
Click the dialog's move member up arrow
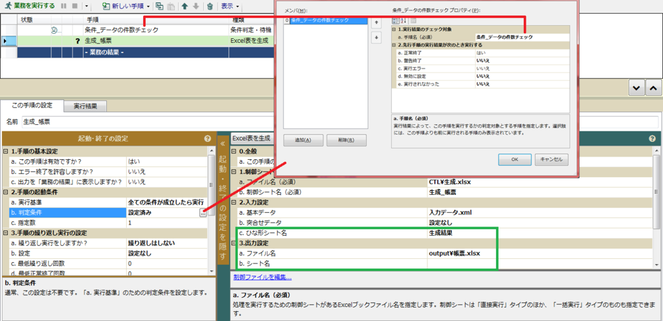[376, 23]
